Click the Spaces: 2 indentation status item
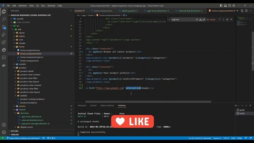This screenshot has height=143, width=254. coord(217,138)
